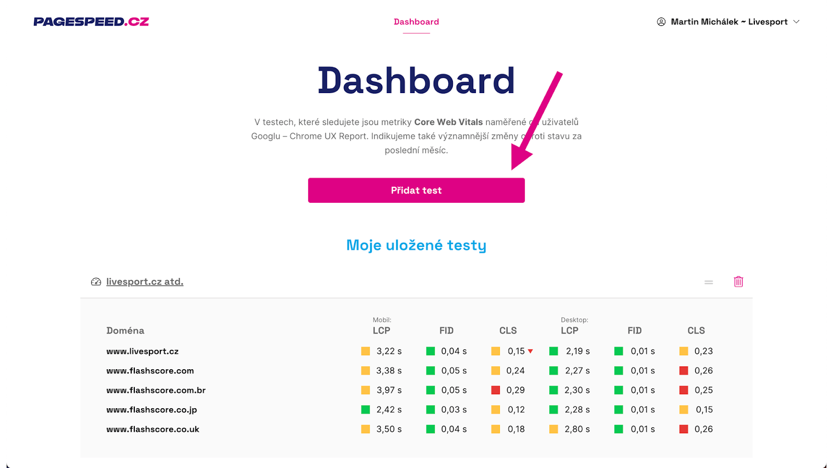833x468 pixels.
Task: Click the red CLS indicator for www.flashscore.com.br
Action: point(495,390)
